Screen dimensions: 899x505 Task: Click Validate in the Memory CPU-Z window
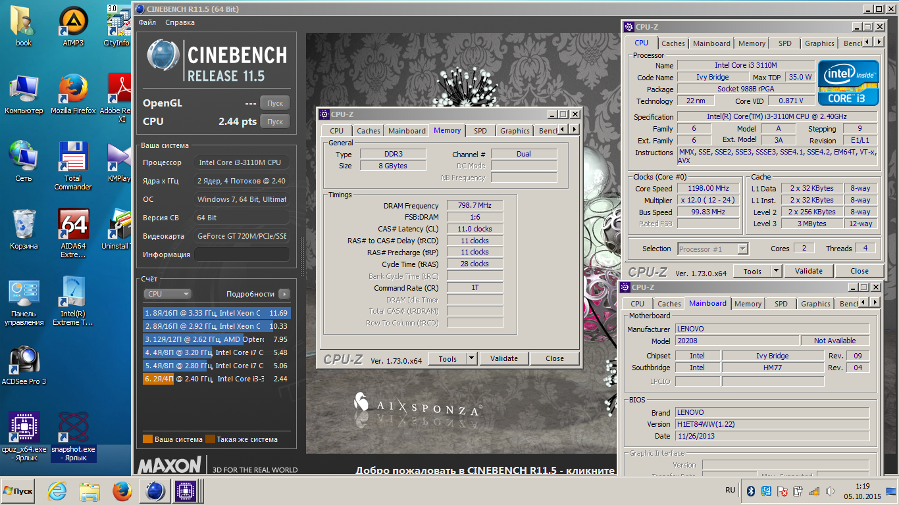click(x=504, y=358)
